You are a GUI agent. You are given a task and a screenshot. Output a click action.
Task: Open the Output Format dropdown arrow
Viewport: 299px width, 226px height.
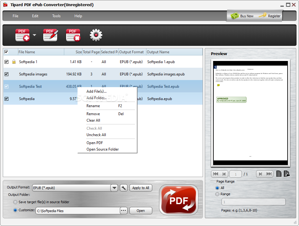114,188
